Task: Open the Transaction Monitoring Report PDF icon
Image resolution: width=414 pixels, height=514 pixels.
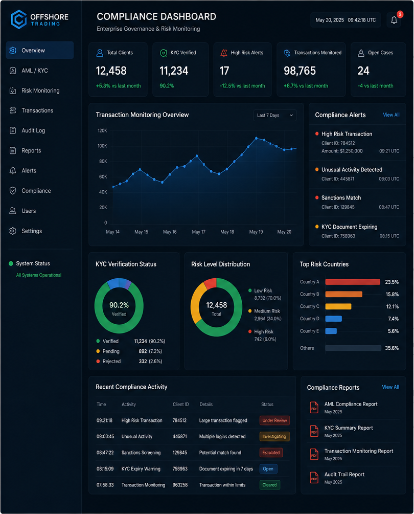Action: point(314,454)
